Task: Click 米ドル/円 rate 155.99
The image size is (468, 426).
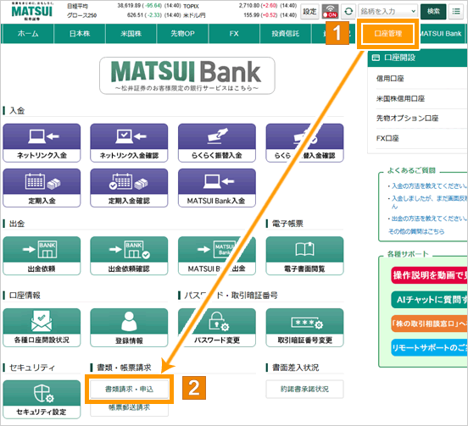Action: pyautogui.click(x=252, y=15)
